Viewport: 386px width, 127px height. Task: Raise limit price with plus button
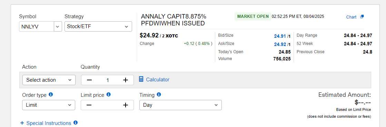pyautogui.click(x=126, y=105)
